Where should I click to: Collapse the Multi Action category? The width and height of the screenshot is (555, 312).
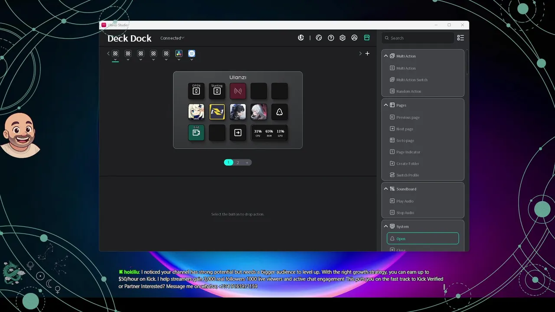click(x=386, y=56)
